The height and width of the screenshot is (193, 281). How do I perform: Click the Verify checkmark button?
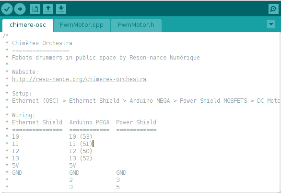7,9
